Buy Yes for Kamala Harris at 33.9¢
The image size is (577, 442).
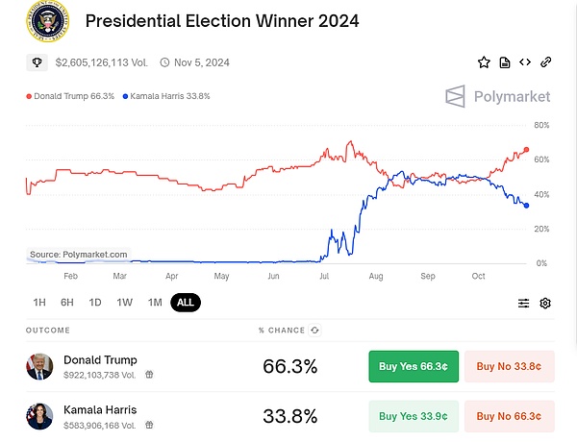413,416
